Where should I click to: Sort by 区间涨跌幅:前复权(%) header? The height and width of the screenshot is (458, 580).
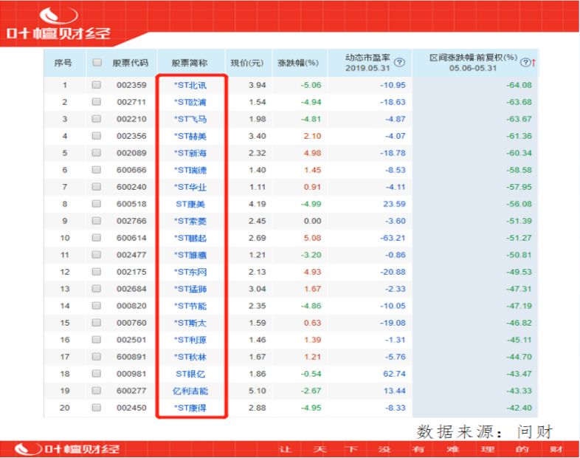click(x=473, y=63)
